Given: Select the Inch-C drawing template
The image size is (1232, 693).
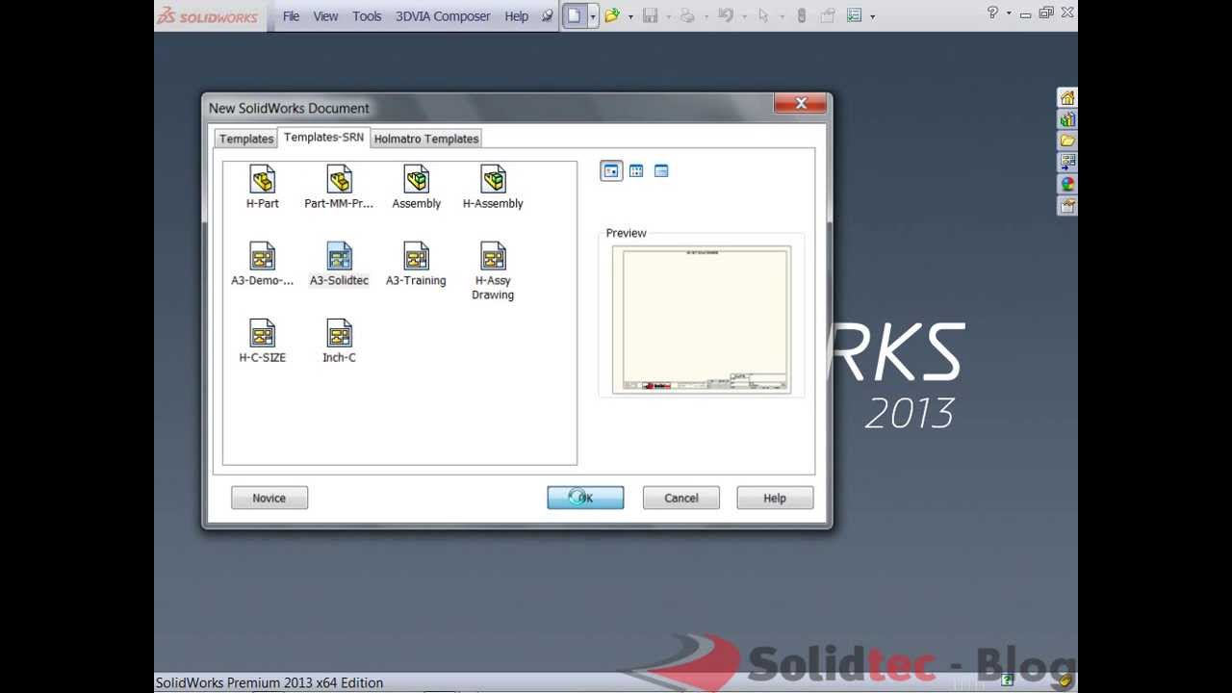Looking at the screenshot, I should pyautogui.click(x=339, y=342).
